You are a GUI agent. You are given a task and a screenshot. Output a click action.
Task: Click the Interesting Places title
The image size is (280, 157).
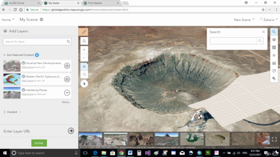(x=36, y=90)
